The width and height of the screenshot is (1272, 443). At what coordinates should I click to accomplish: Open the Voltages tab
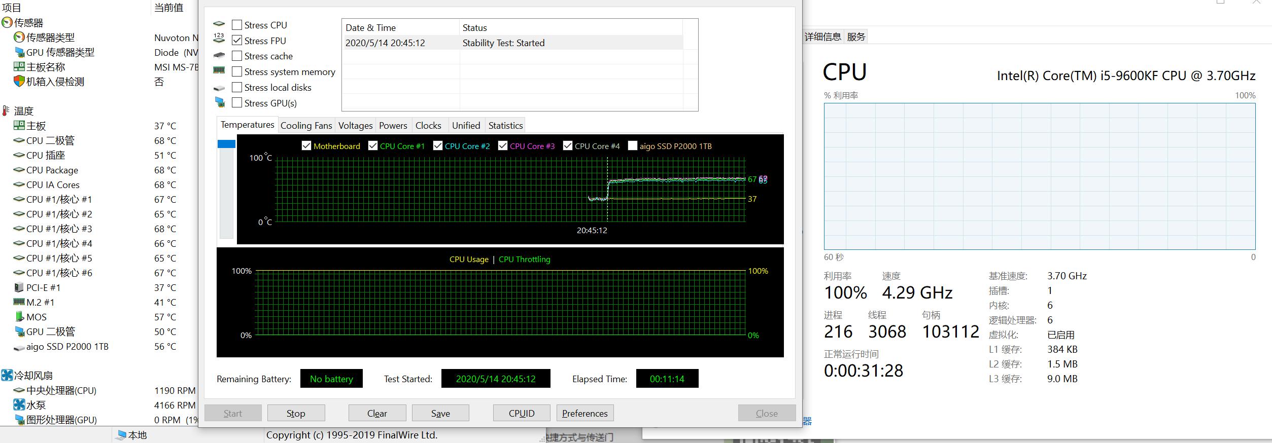tap(356, 126)
